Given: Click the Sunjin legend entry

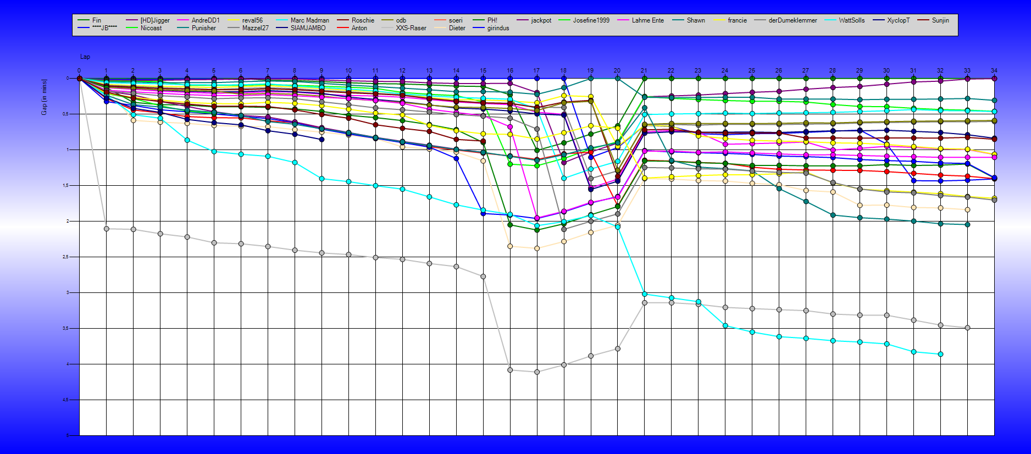Looking at the screenshot, I should [940, 20].
